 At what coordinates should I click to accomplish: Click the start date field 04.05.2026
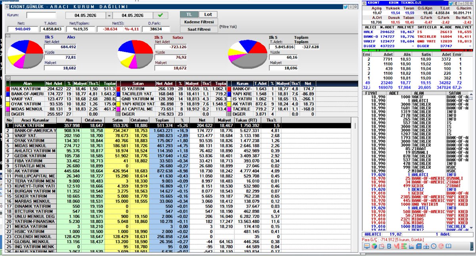(85, 15)
